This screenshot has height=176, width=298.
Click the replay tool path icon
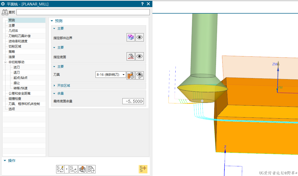pyautogui.click(x=74, y=169)
